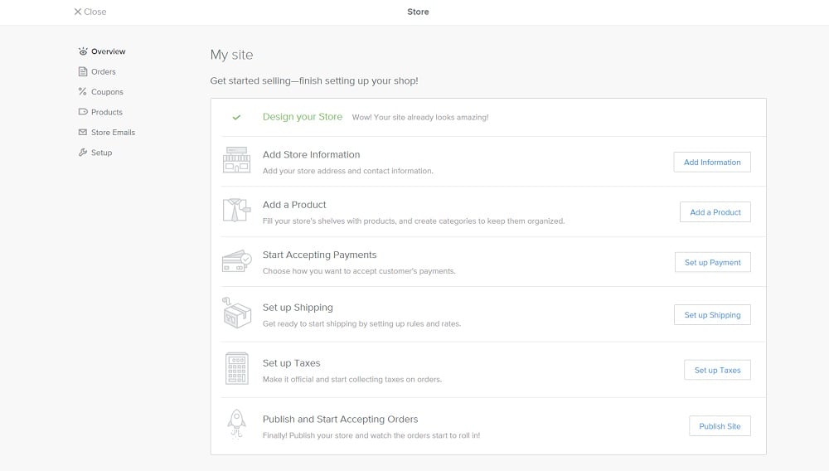Open Store Emails in the sidebar

click(113, 133)
